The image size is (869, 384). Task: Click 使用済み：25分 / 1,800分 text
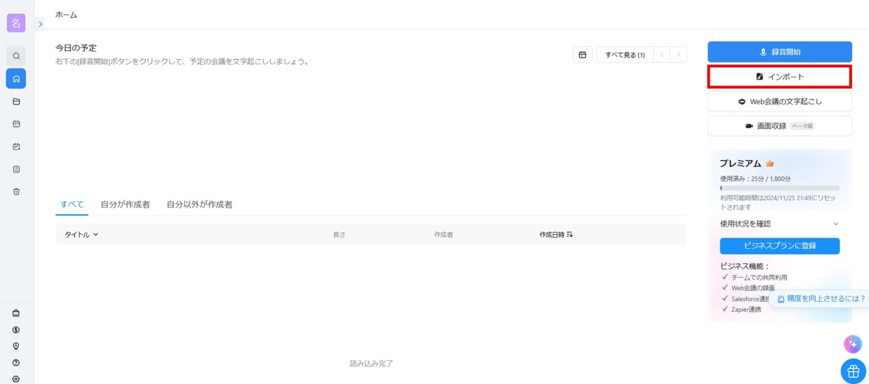click(x=755, y=178)
